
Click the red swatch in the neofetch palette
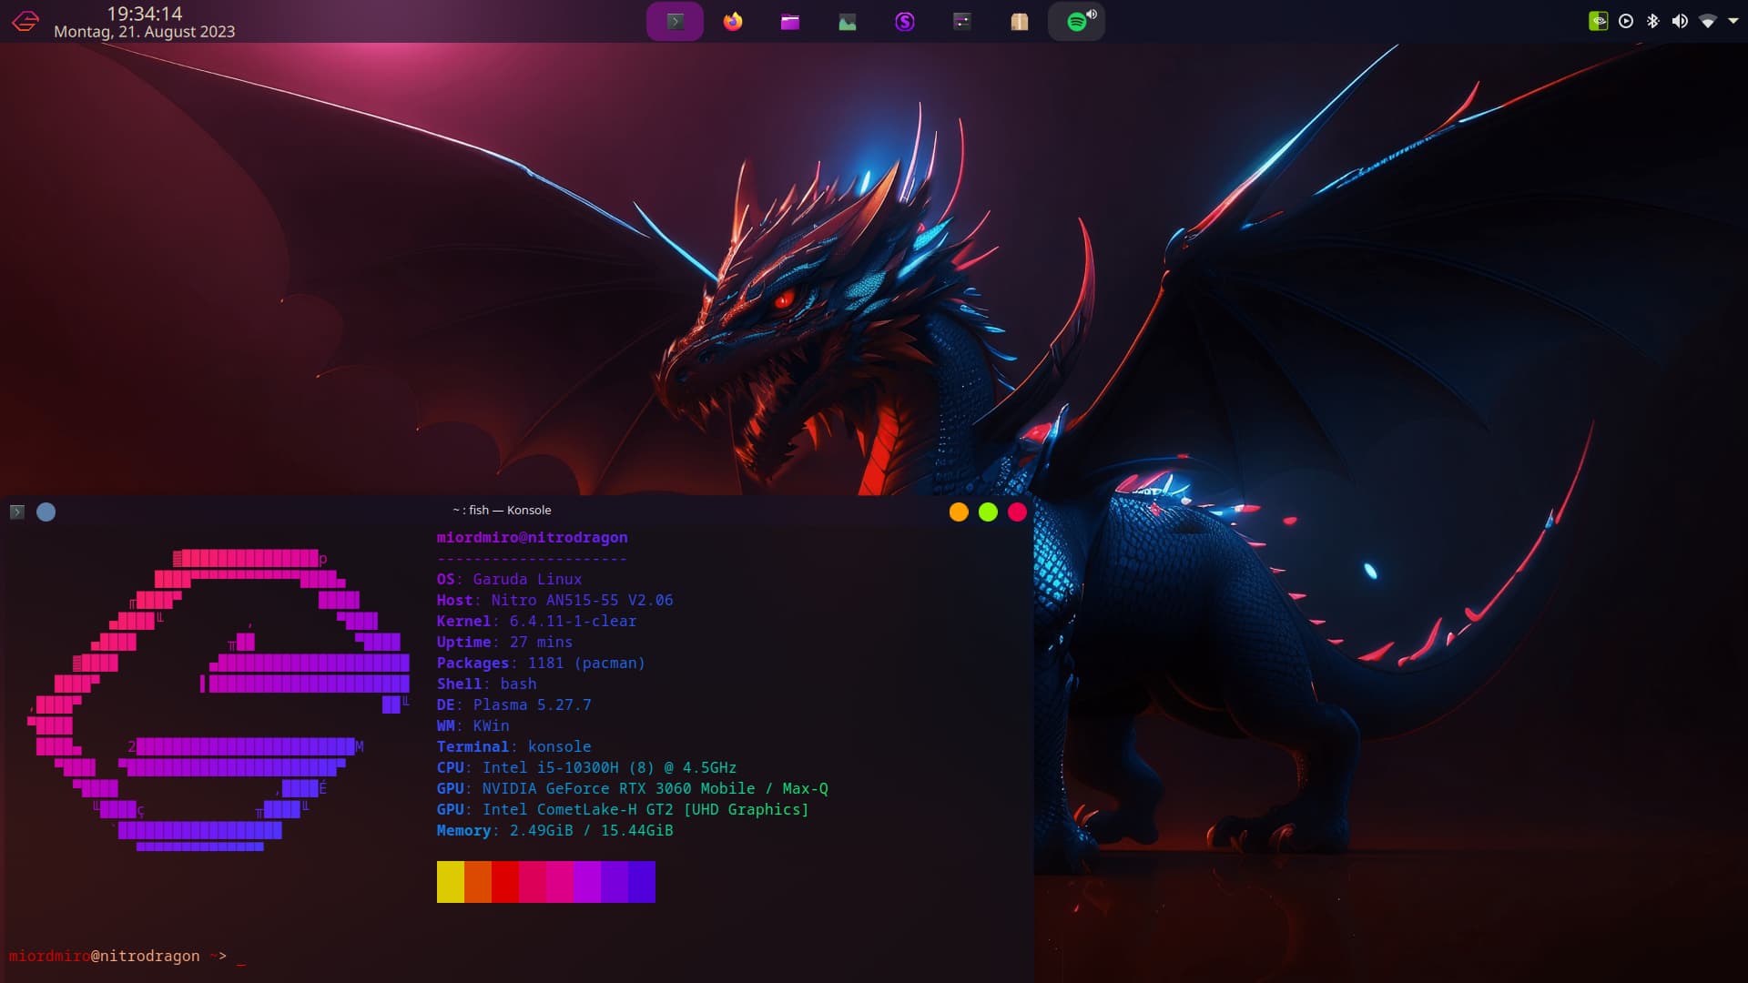click(x=505, y=882)
